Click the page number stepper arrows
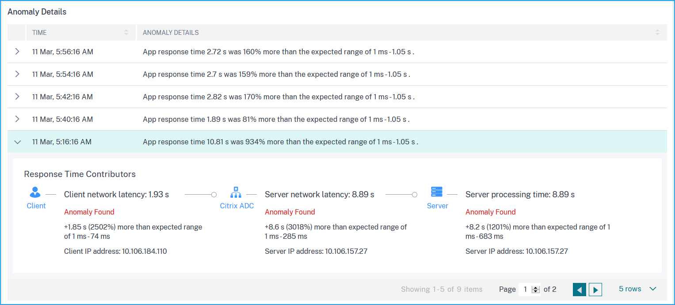675x305 pixels. pyautogui.click(x=536, y=290)
